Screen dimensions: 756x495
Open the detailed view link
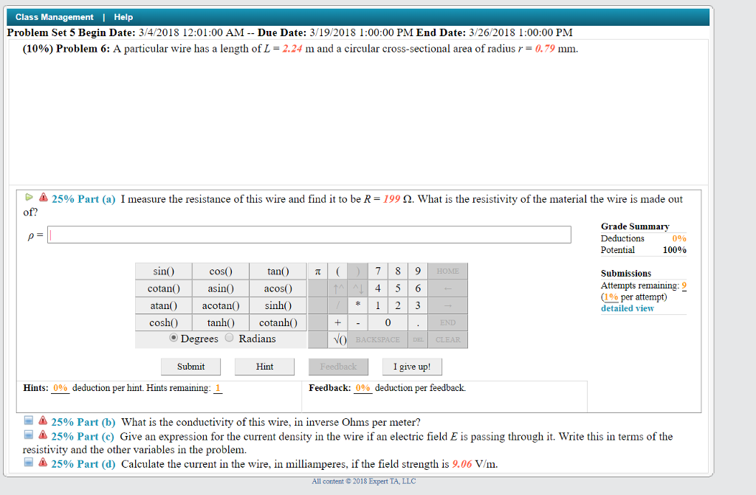tap(628, 308)
